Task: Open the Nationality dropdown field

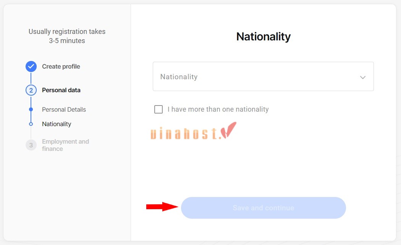Action: click(x=256, y=77)
